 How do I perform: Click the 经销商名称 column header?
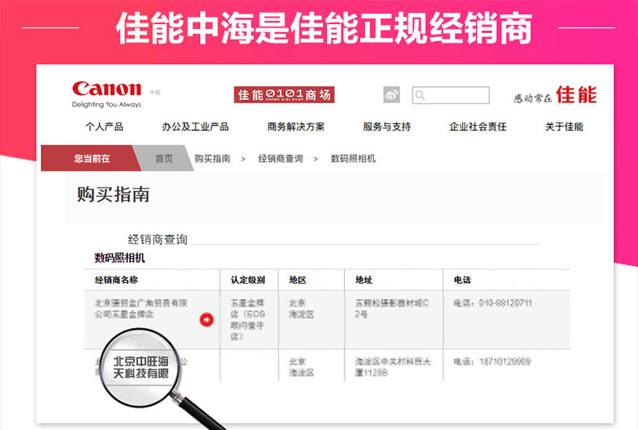tap(116, 280)
